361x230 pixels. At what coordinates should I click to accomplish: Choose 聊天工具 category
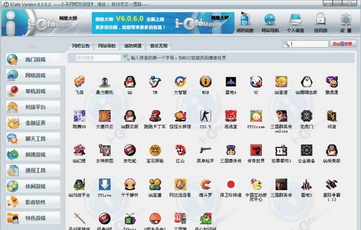point(33,139)
